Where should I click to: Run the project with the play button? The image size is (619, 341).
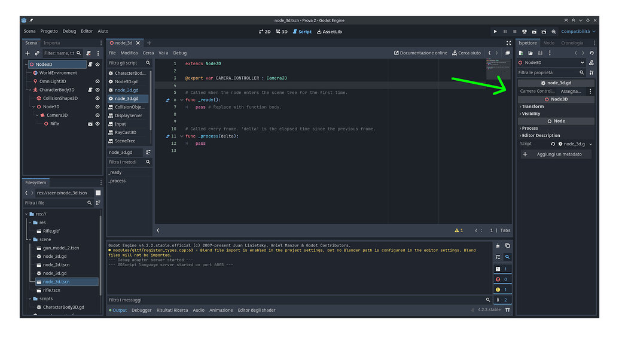(x=495, y=32)
